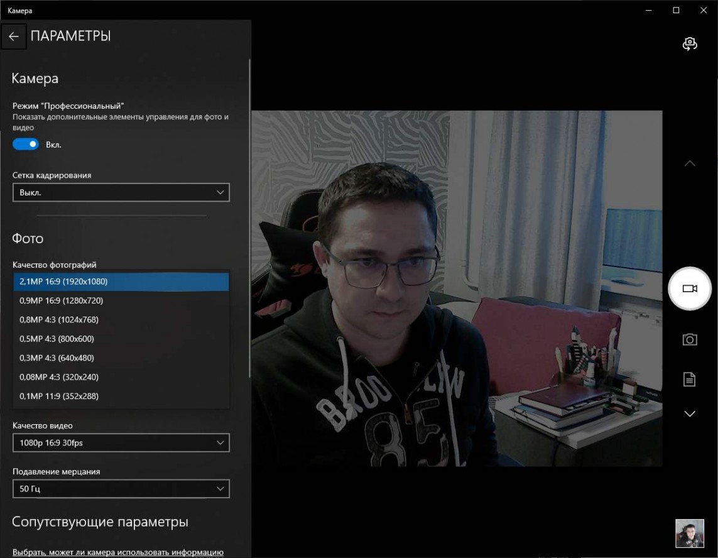Choose 0,3MP 4:3 (640x480) resolution
This screenshot has height=558, width=718.
tap(121, 358)
